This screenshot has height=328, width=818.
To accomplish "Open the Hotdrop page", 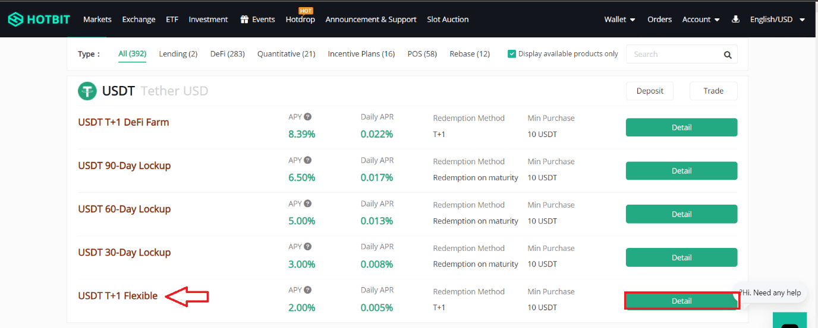I will pos(300,19).
